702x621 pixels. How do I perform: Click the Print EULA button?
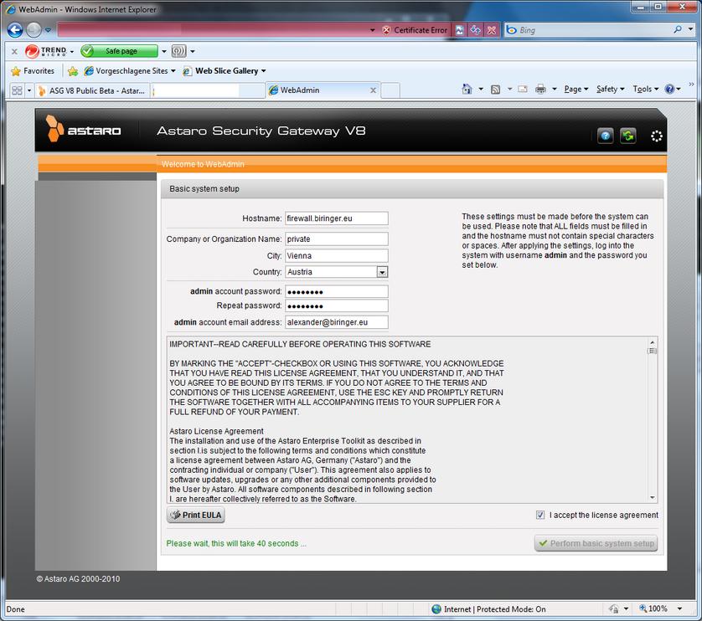(196, 515)
